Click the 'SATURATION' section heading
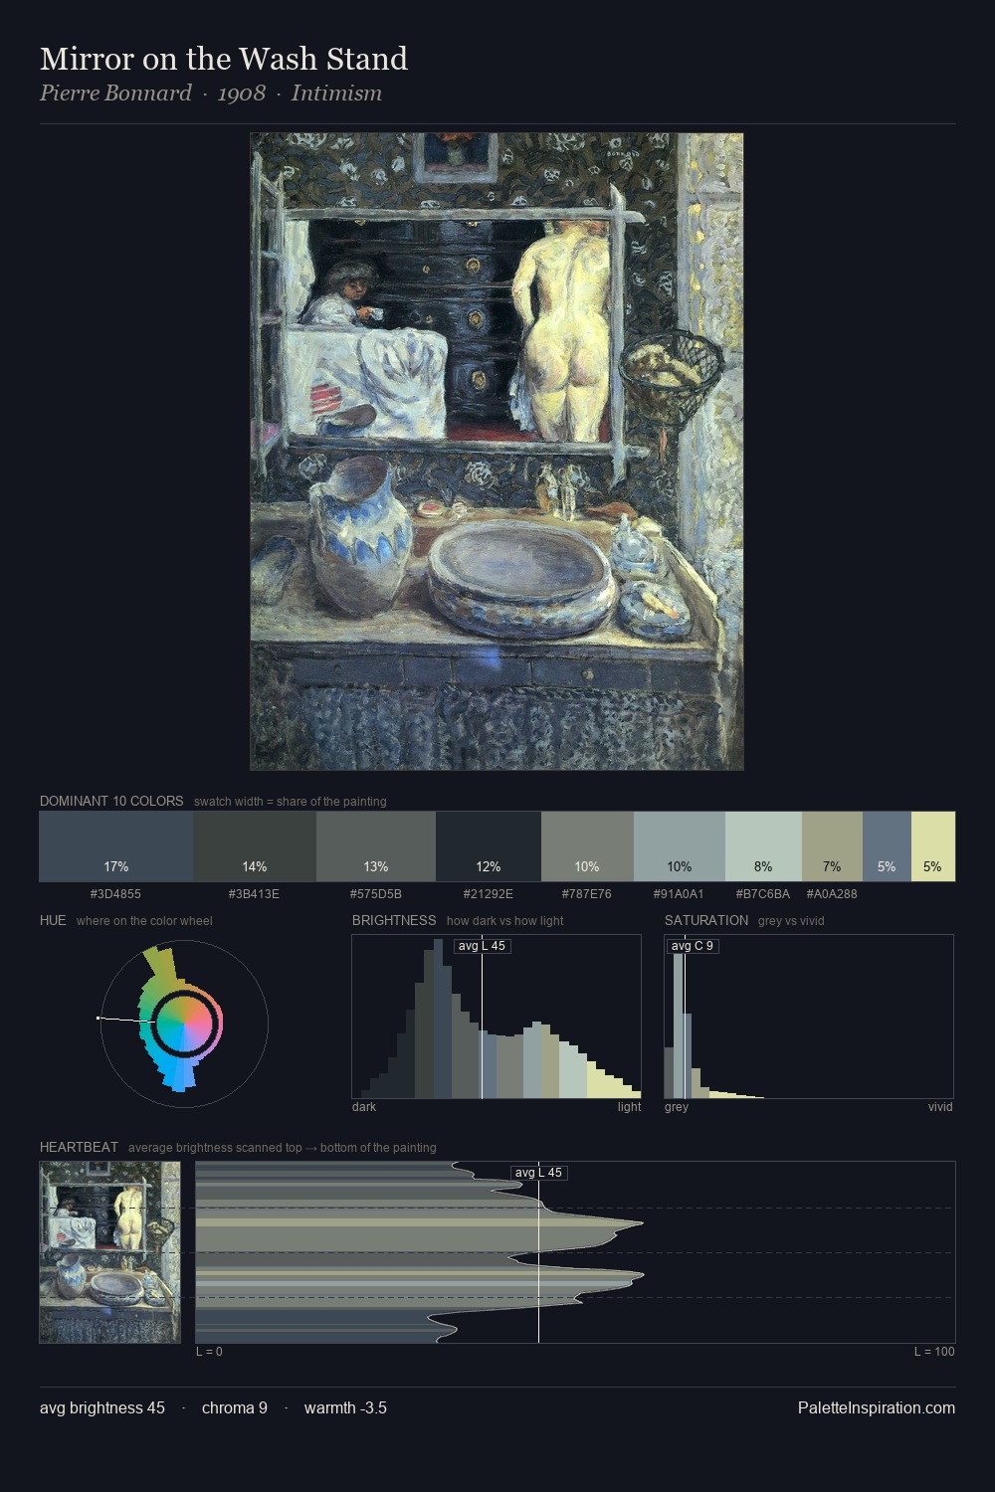The width and height of the screenshot is (995, 1492). point(706,921)
